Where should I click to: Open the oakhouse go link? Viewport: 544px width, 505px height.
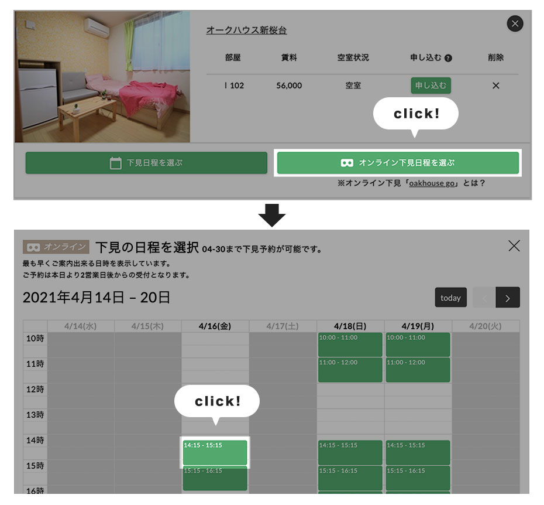tap(432, 183)
